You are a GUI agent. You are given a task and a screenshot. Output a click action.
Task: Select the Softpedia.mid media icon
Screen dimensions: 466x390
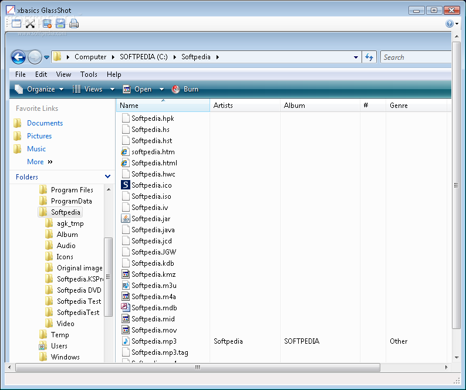(x=126, y=318)
